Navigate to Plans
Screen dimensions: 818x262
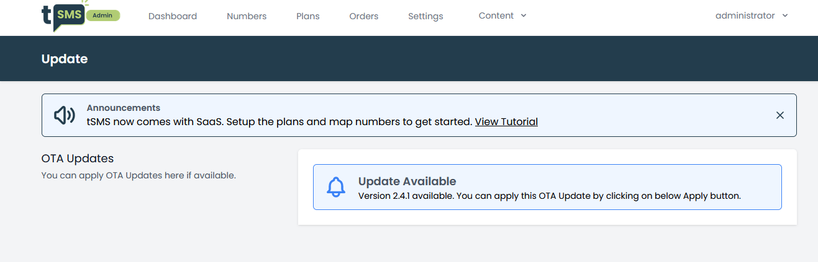(308, 16)
